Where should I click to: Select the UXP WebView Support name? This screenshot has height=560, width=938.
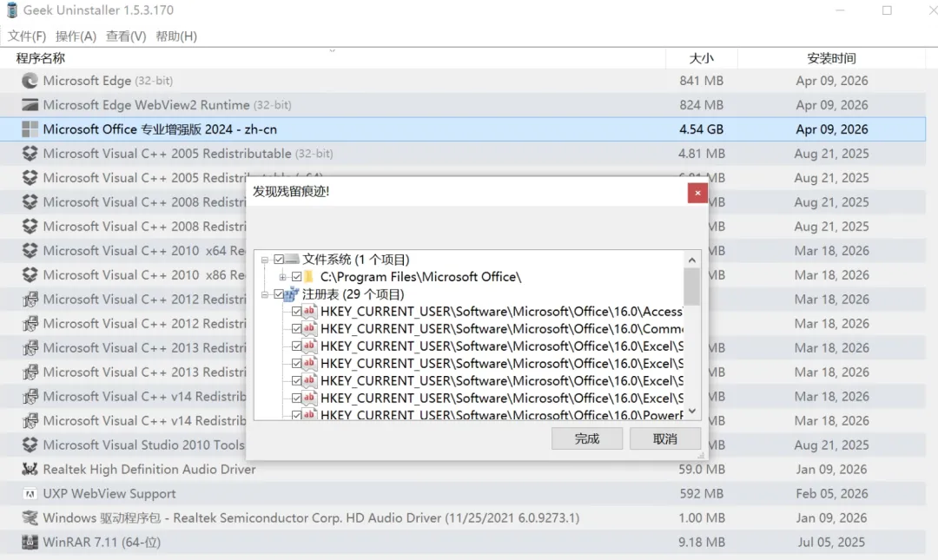click(109, 494)
